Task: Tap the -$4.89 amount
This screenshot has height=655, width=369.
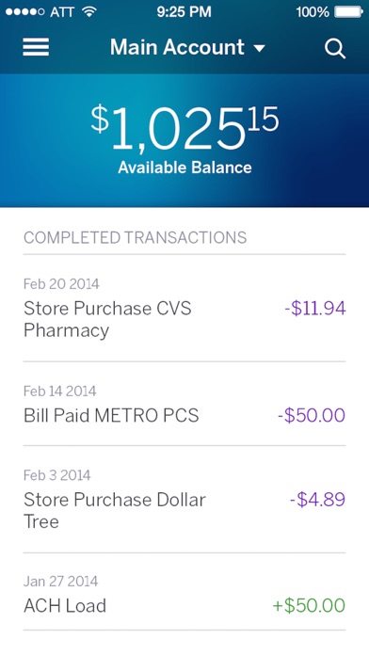Action: pyautogui.click(x=317, y=500)
